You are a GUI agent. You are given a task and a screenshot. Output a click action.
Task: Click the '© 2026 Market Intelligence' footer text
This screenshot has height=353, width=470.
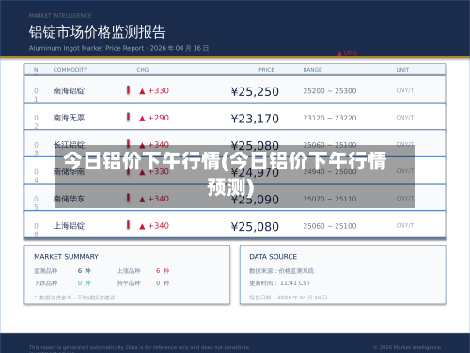[407, 347]
